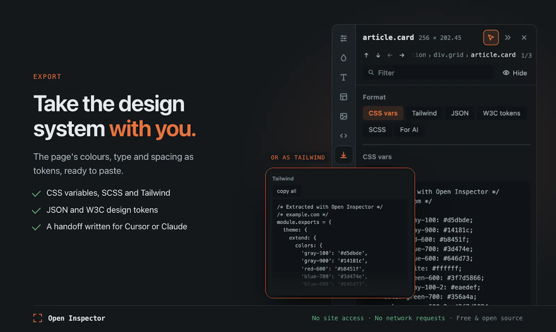Go to next sibling with right arrow
The height and width of the screenshot is (332, 556).
pyautogui.click(x=402, y=55)
